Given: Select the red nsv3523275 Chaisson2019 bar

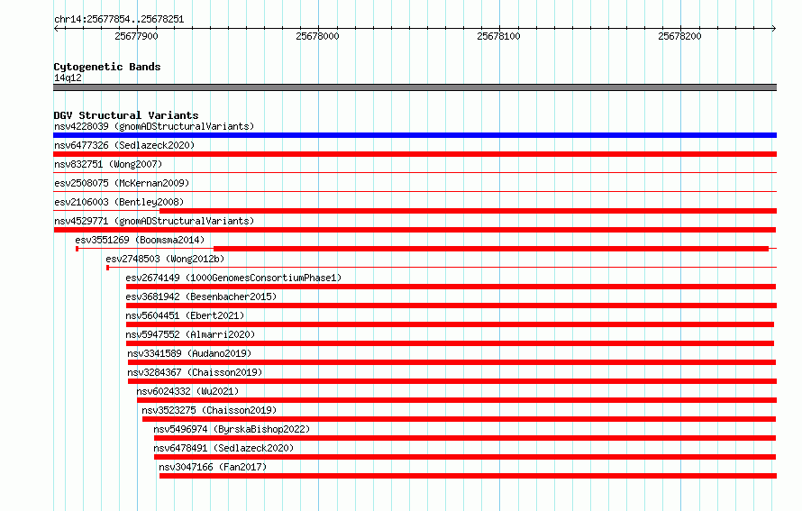Looking at the screenshot, I should (x=459, y=419).
